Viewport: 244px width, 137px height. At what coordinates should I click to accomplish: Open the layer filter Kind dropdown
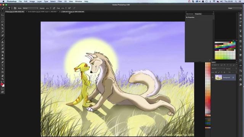(215, 65)
